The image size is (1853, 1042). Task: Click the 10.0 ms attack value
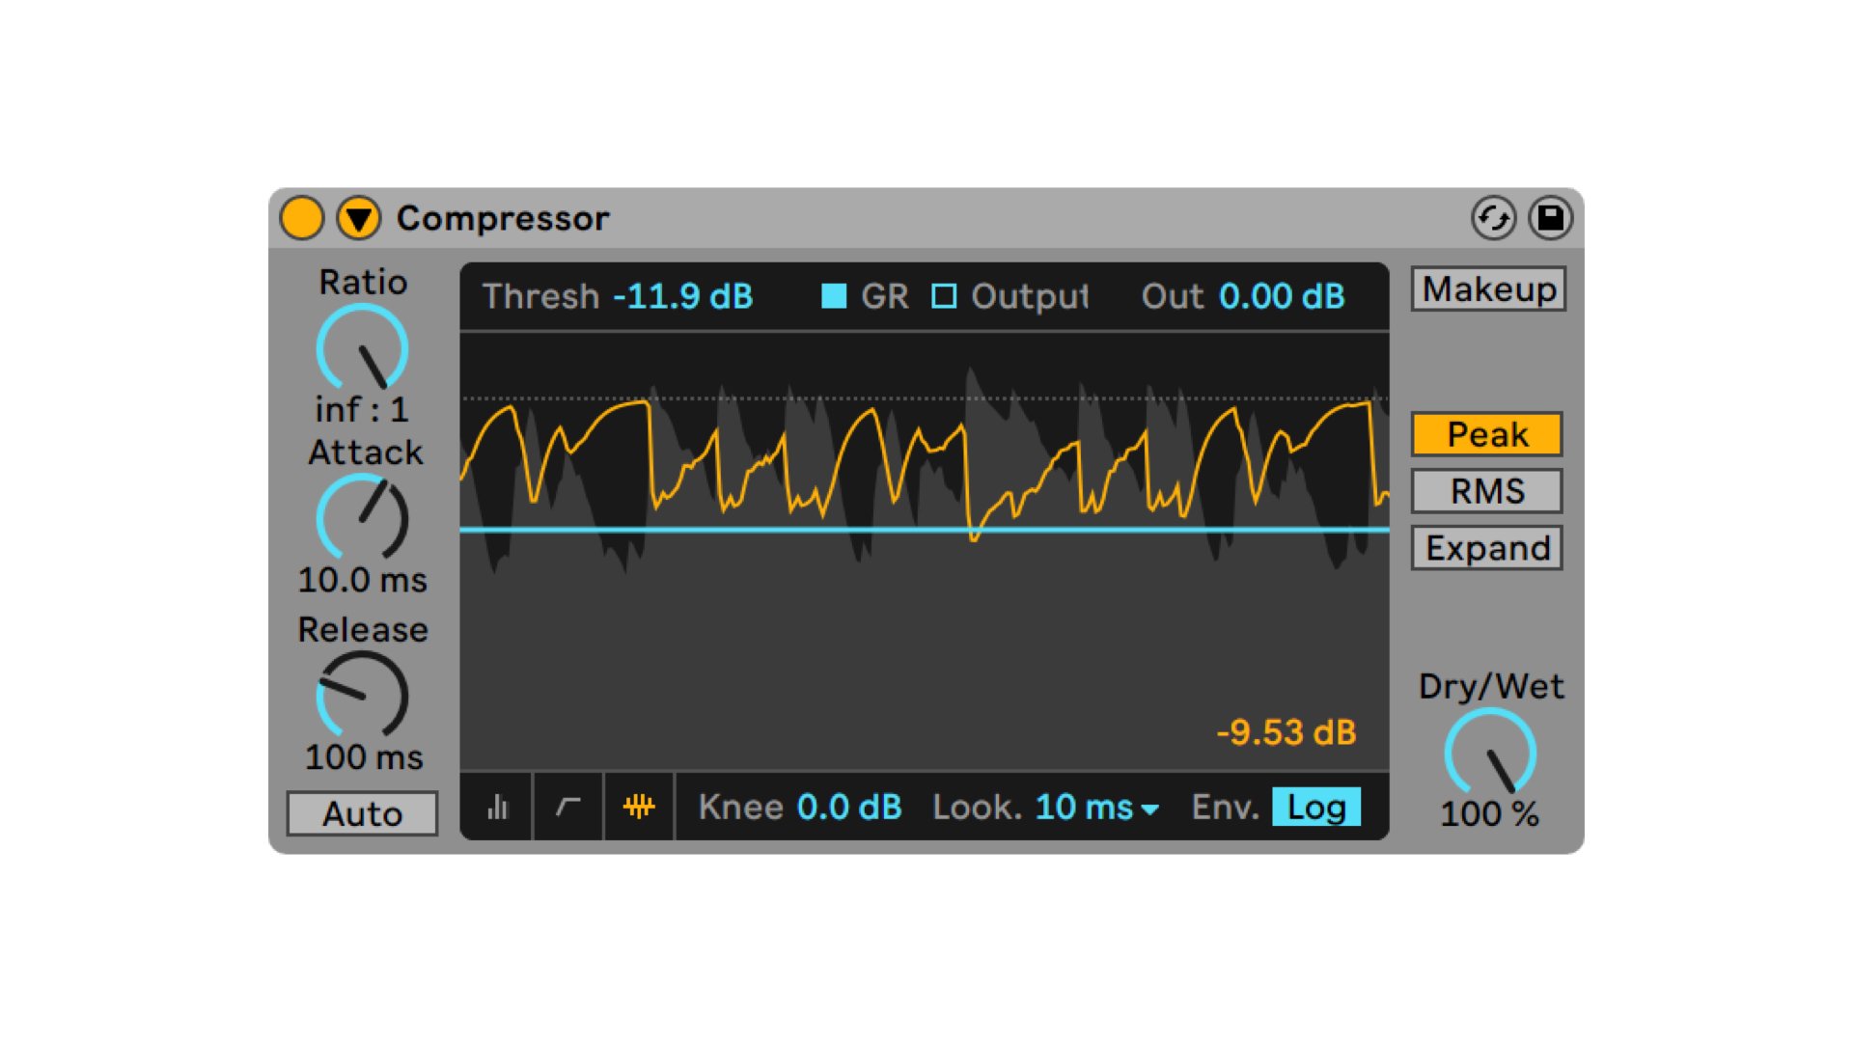(x=363, y=580)
